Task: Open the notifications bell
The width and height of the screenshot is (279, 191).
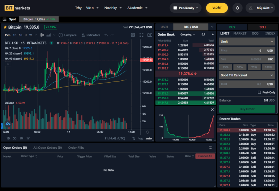Action: coord(237,8)
